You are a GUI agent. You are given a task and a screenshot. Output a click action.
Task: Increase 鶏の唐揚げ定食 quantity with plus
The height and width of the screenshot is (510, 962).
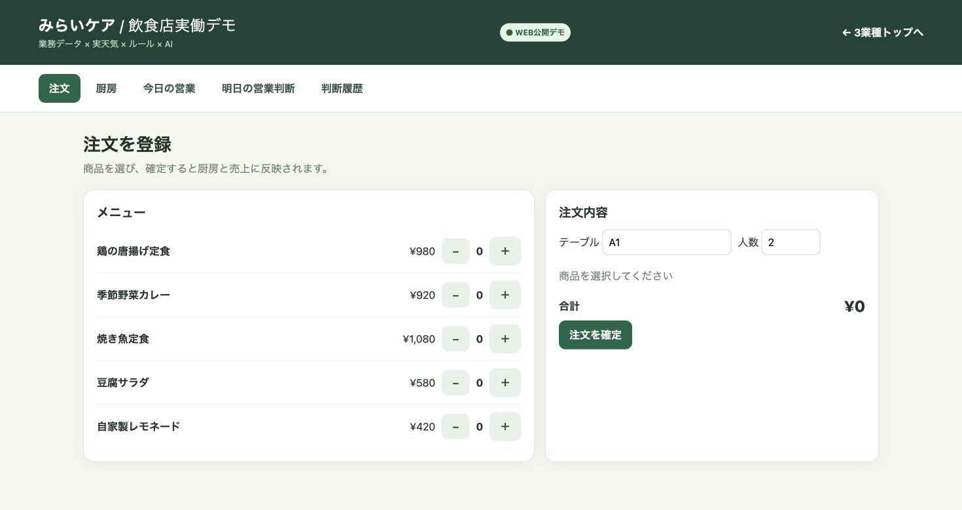coord(505,251)
